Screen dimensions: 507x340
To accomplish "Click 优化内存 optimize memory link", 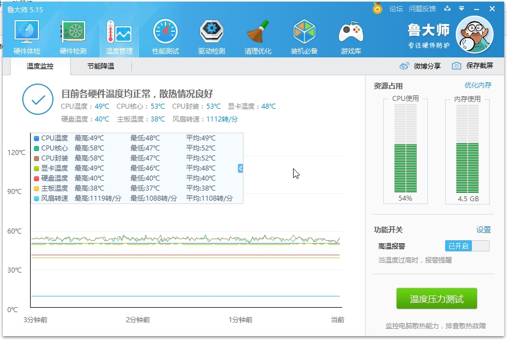I will pyautogui.click(x=478, y=85).
